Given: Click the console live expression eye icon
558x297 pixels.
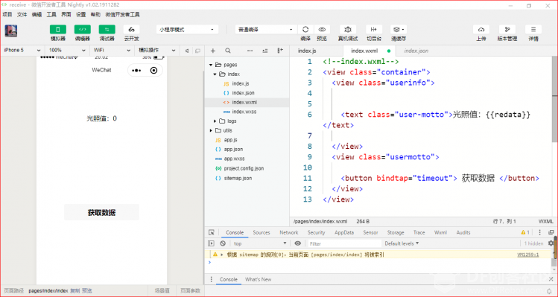Looking at the screenshot, I should 298,243.
